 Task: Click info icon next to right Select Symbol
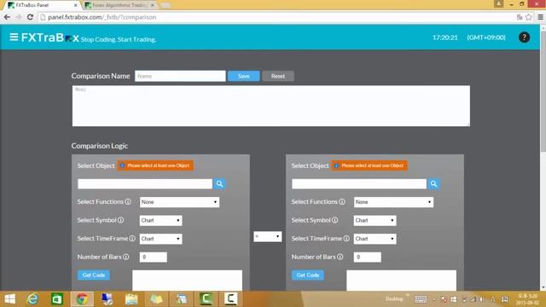335,220
